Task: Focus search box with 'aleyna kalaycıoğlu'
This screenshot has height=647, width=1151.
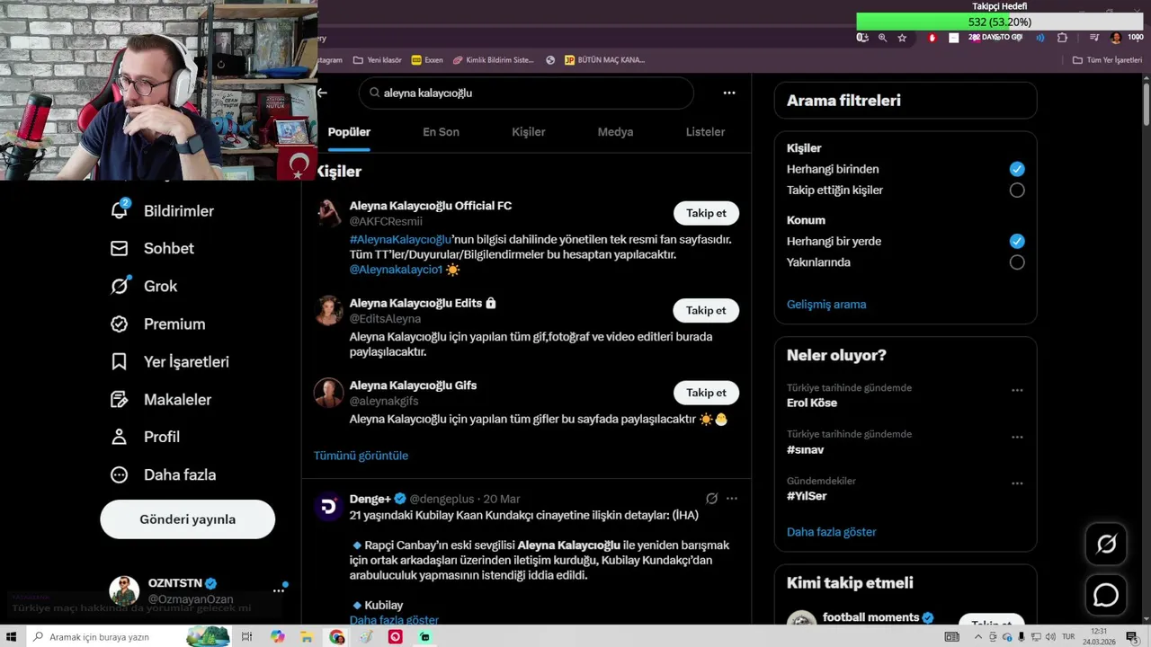Action: click(x=526, y=93)
